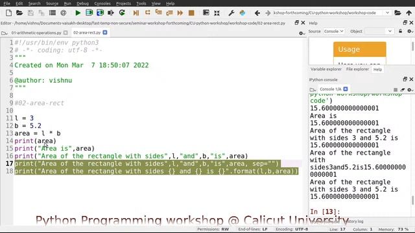Screen dimensions: 415x233
Task: Open the Projects menu
Action: pos(123,3)
